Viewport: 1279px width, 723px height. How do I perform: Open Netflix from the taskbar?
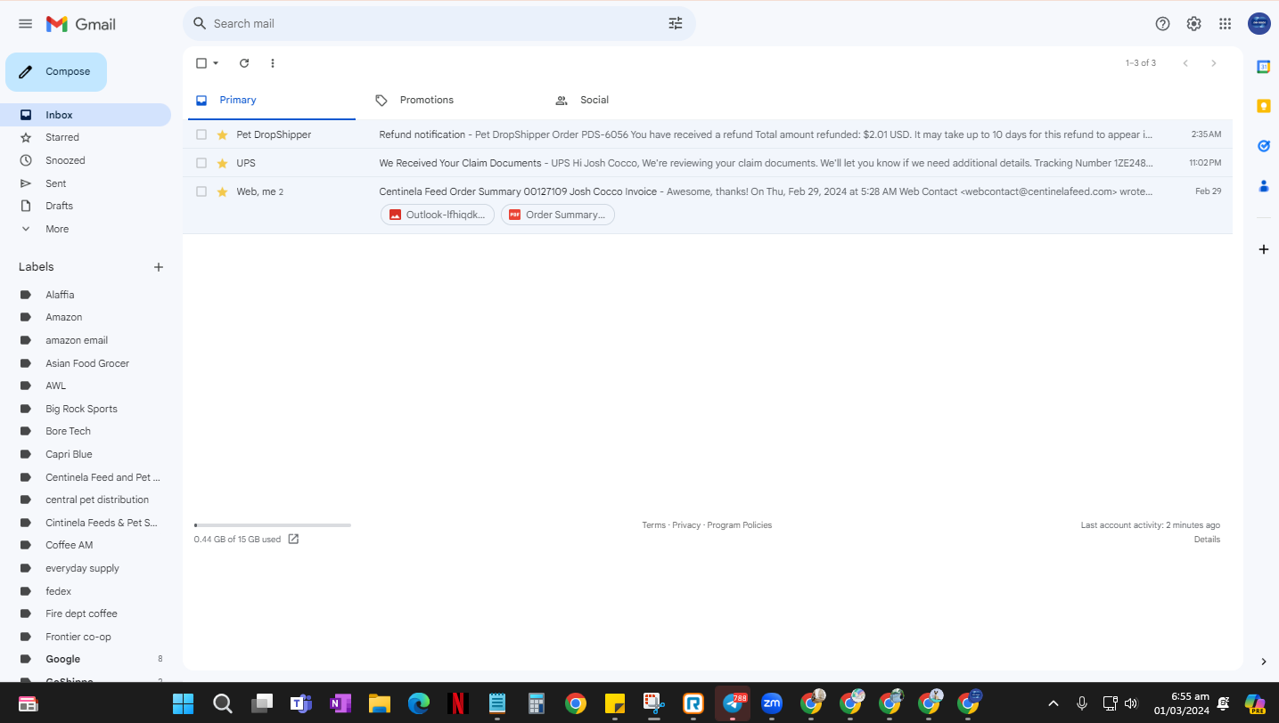coord(457,703)
